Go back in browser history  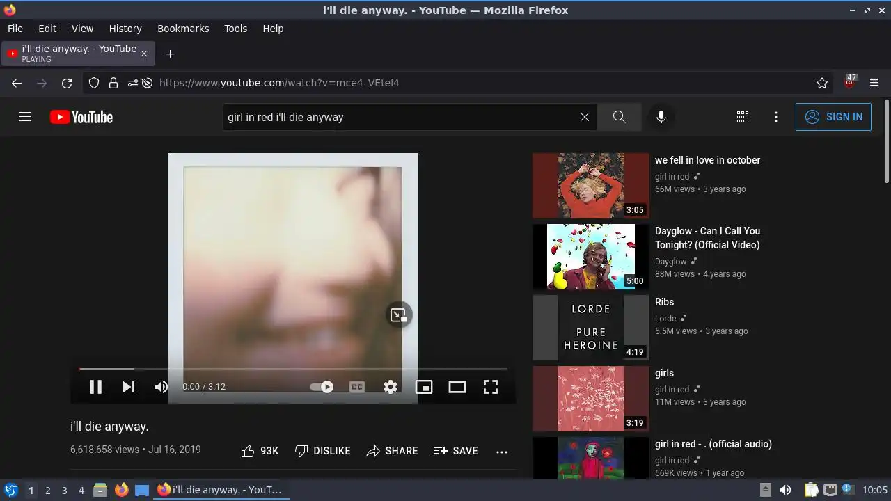pos(17,83)
